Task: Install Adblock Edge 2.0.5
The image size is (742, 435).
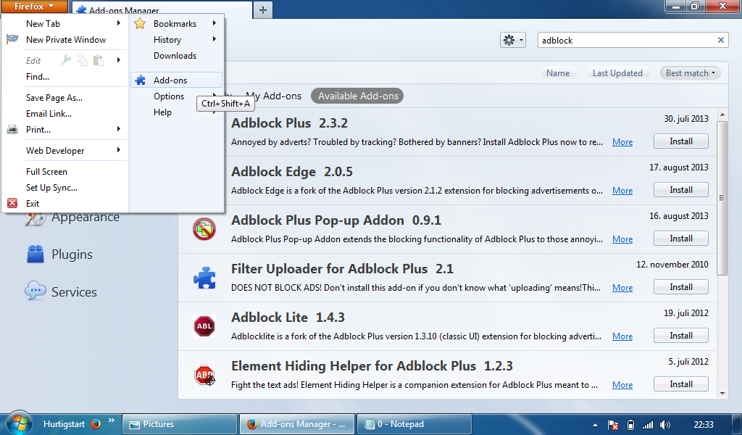Action: 681,190
